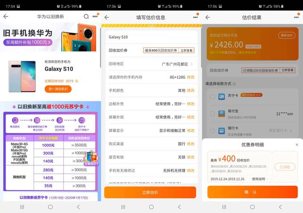Tap the 重新估价 button on the price card
This screenshot has width=303, height=213.
coord(287,35)
